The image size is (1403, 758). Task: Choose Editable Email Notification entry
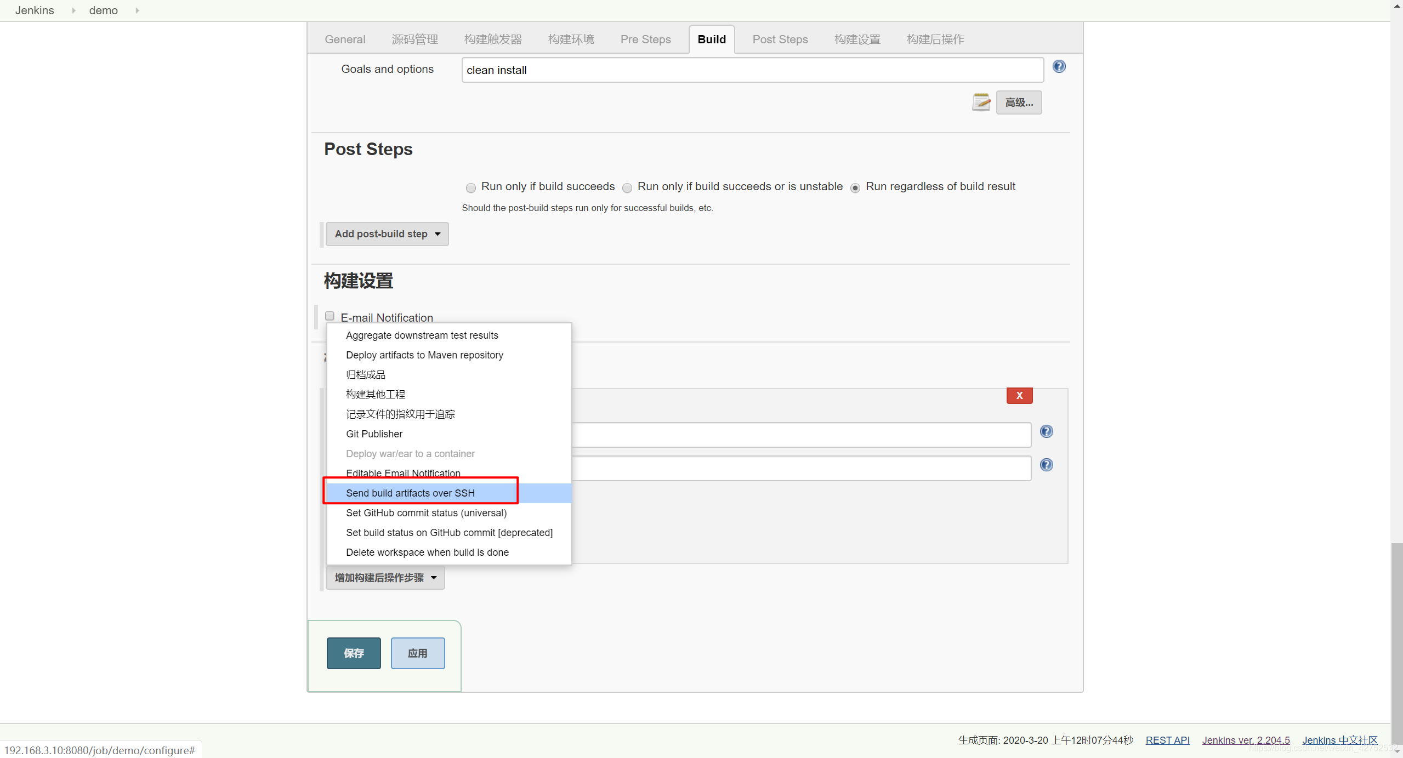449,473
